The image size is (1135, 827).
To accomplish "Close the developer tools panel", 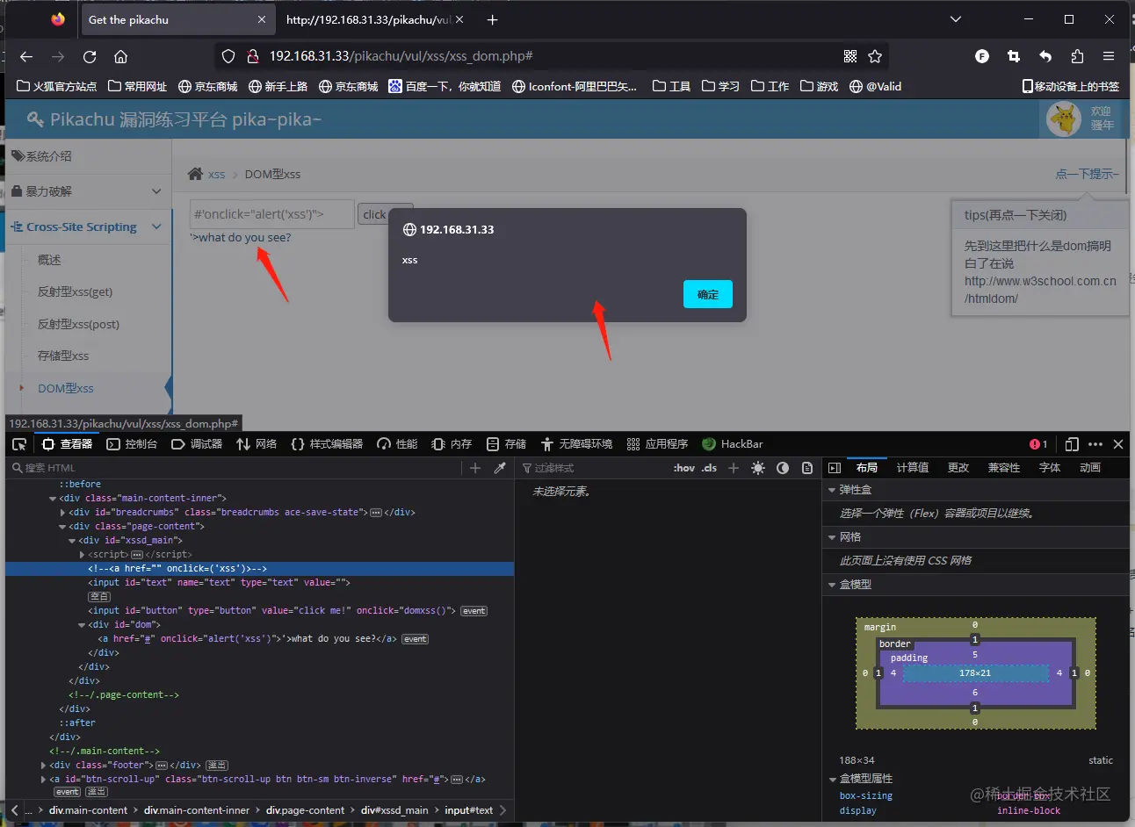I will pyautogui.click(x=1118, y=444).
